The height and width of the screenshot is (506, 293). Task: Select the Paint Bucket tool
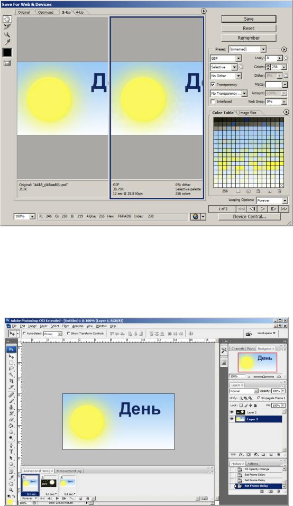11,426
